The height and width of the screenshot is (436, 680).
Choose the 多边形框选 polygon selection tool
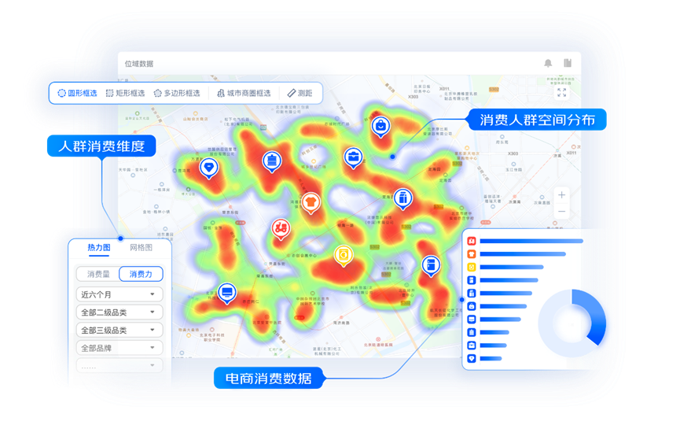coord(177,93)
